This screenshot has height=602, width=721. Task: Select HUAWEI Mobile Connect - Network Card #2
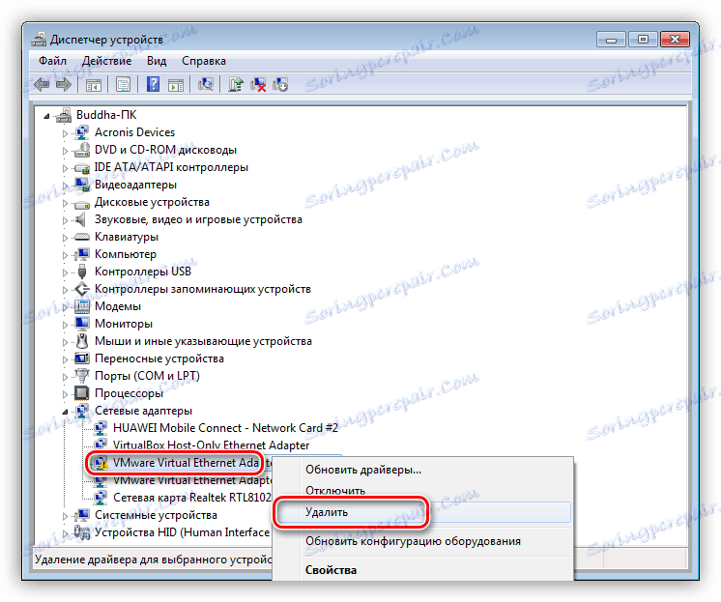(x=225, y=428)
